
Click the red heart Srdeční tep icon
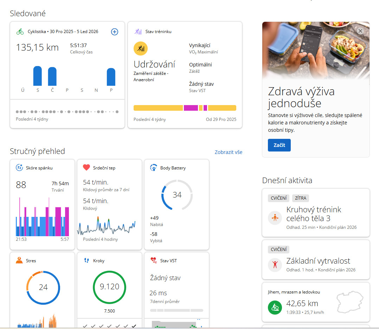[86, 168]
